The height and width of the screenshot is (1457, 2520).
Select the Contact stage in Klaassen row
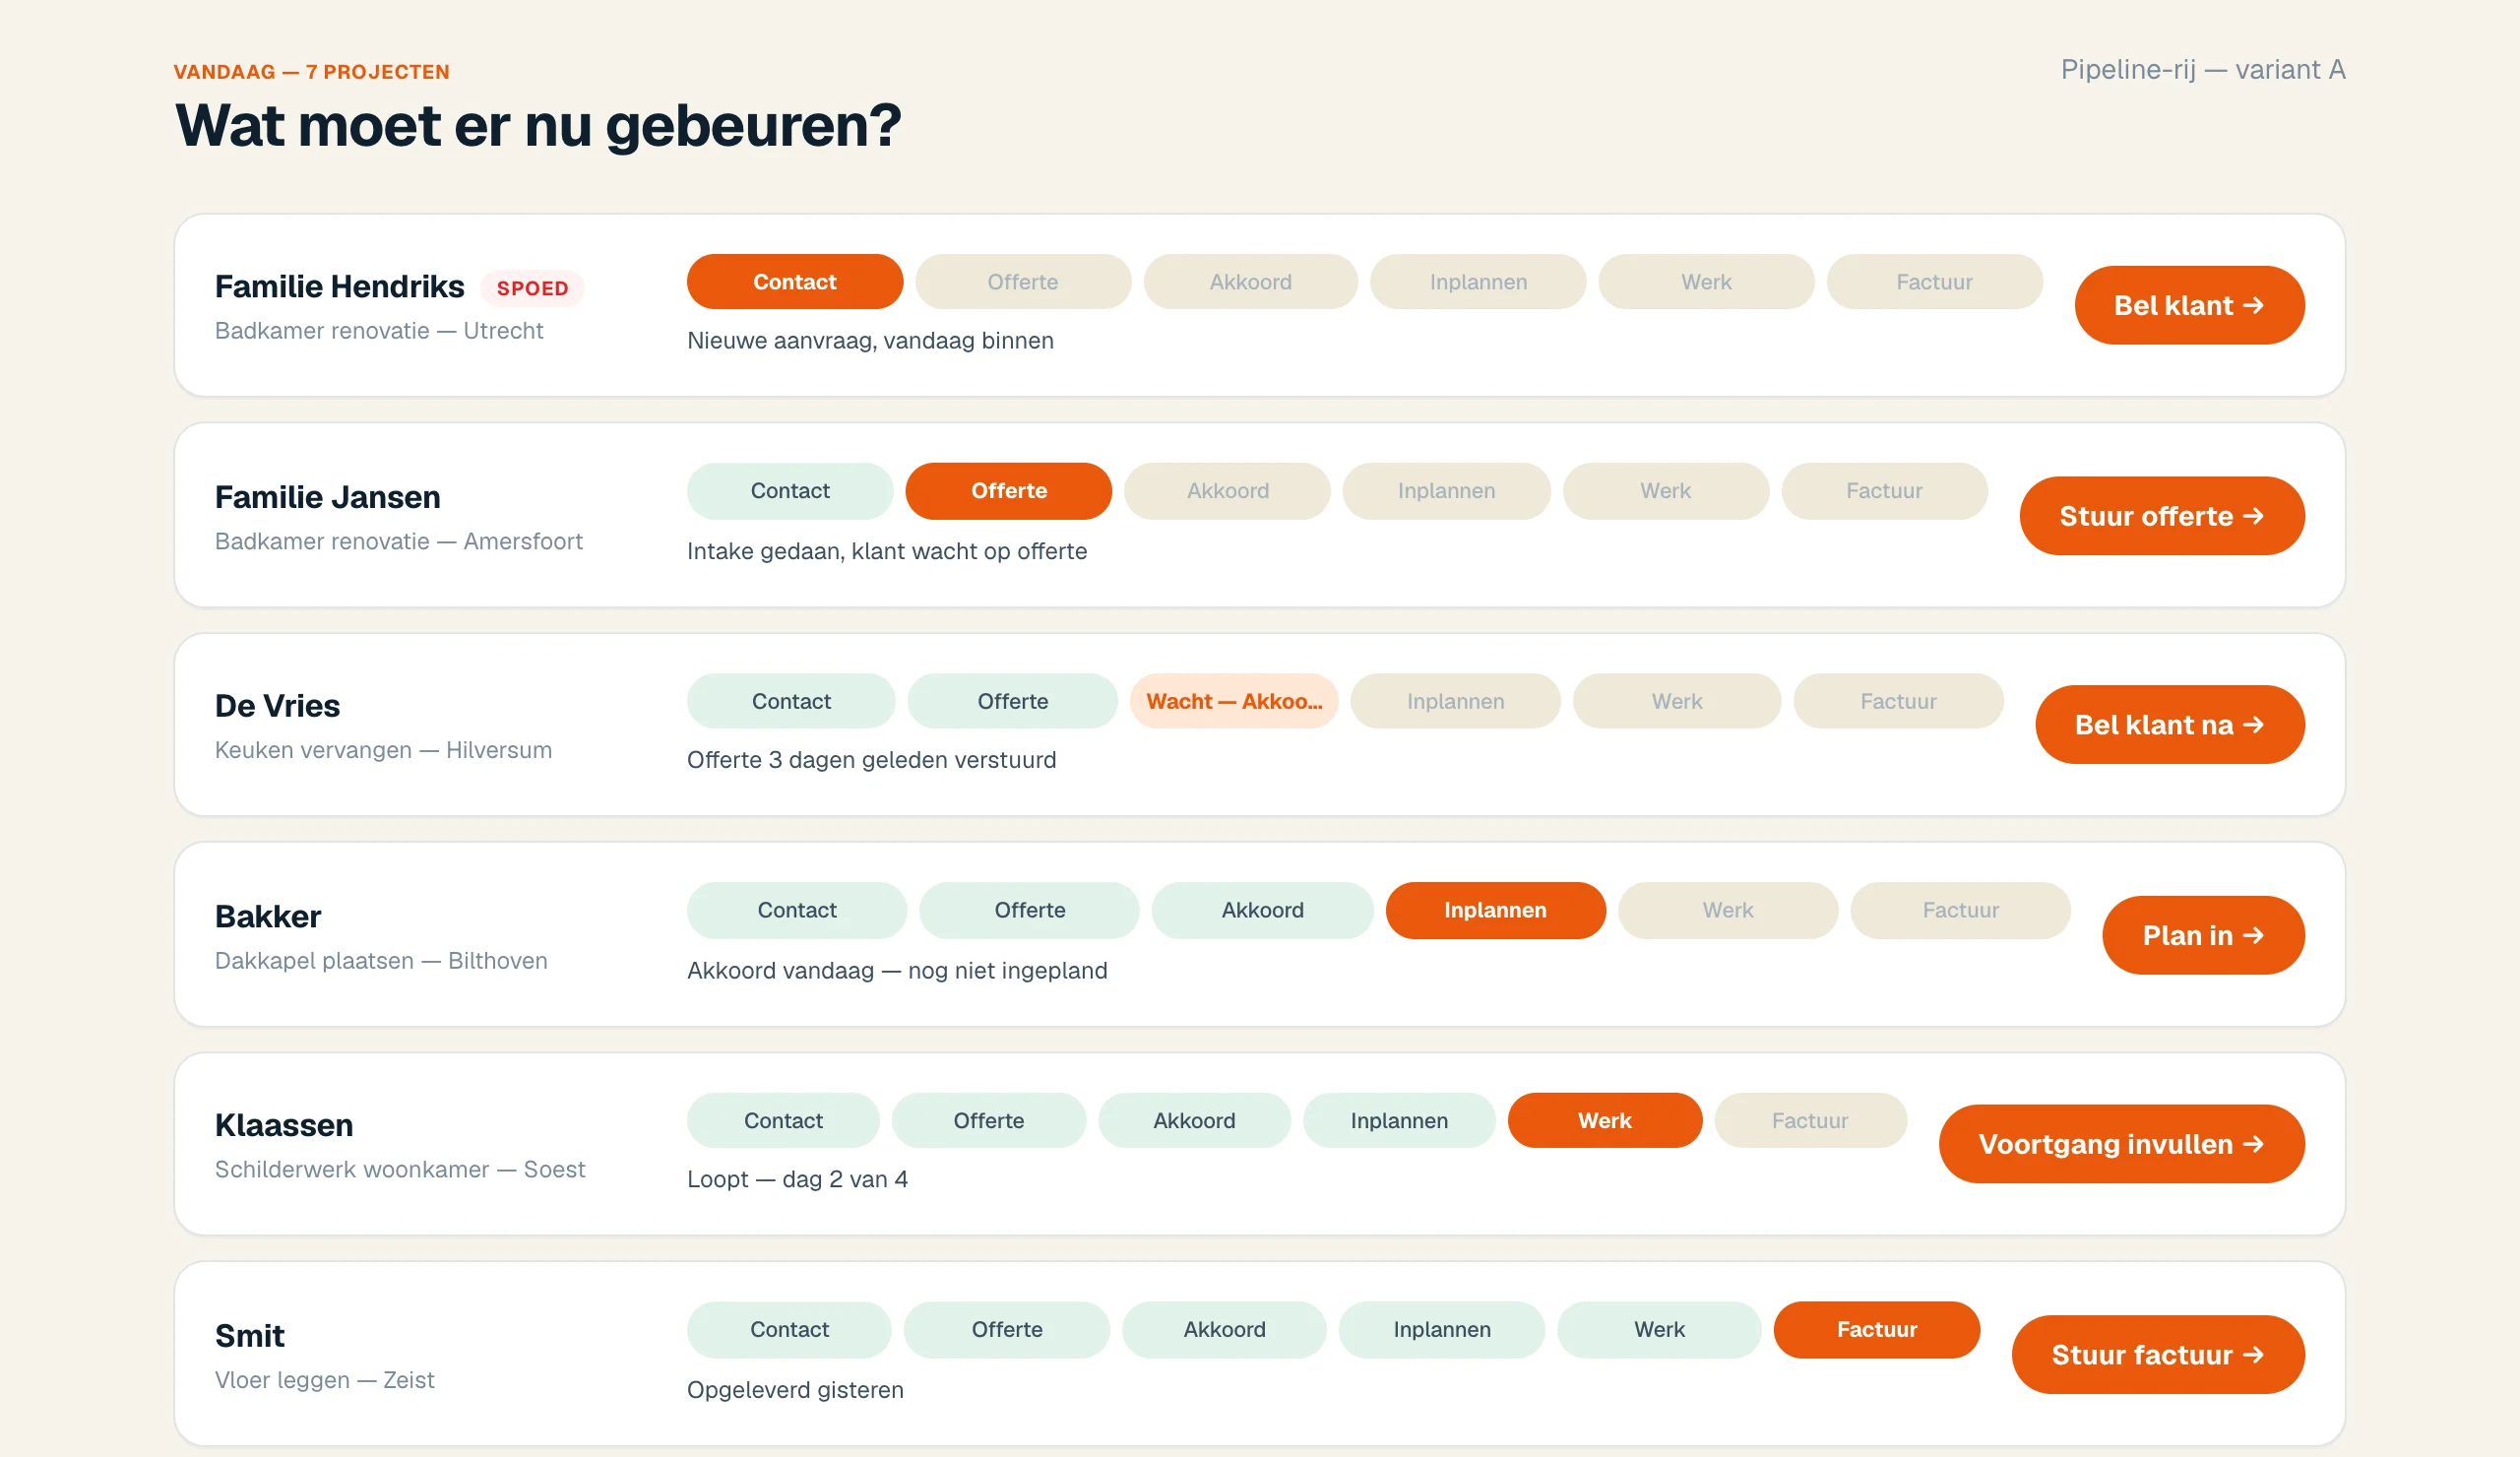pyautogui.click(x=783, y=1120)
